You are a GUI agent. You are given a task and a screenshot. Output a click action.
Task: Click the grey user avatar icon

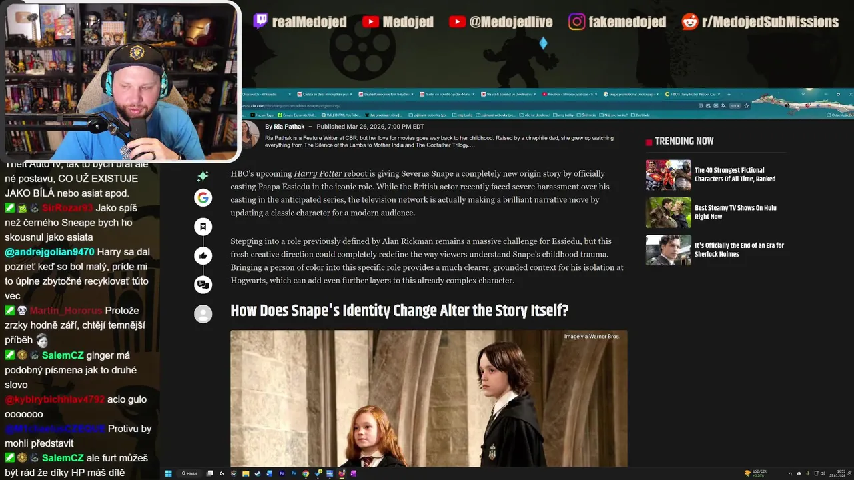203,313
